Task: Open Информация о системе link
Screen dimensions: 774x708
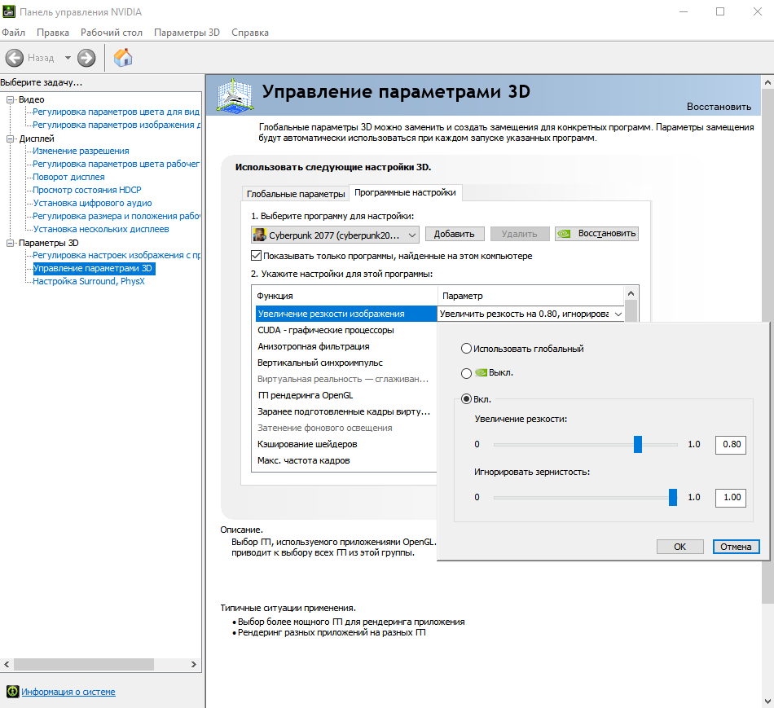Action: [x=68, y=692]
